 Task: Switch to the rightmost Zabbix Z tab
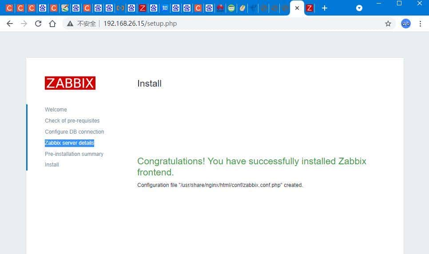310,8
